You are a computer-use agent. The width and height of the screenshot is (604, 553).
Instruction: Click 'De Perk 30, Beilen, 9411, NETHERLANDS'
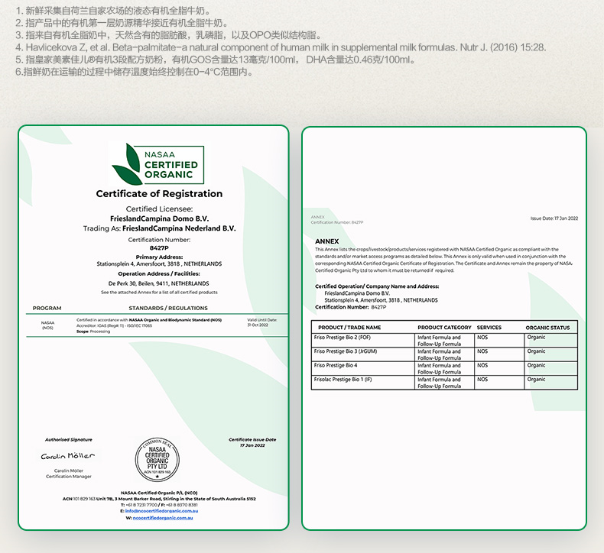click(159, 283)
